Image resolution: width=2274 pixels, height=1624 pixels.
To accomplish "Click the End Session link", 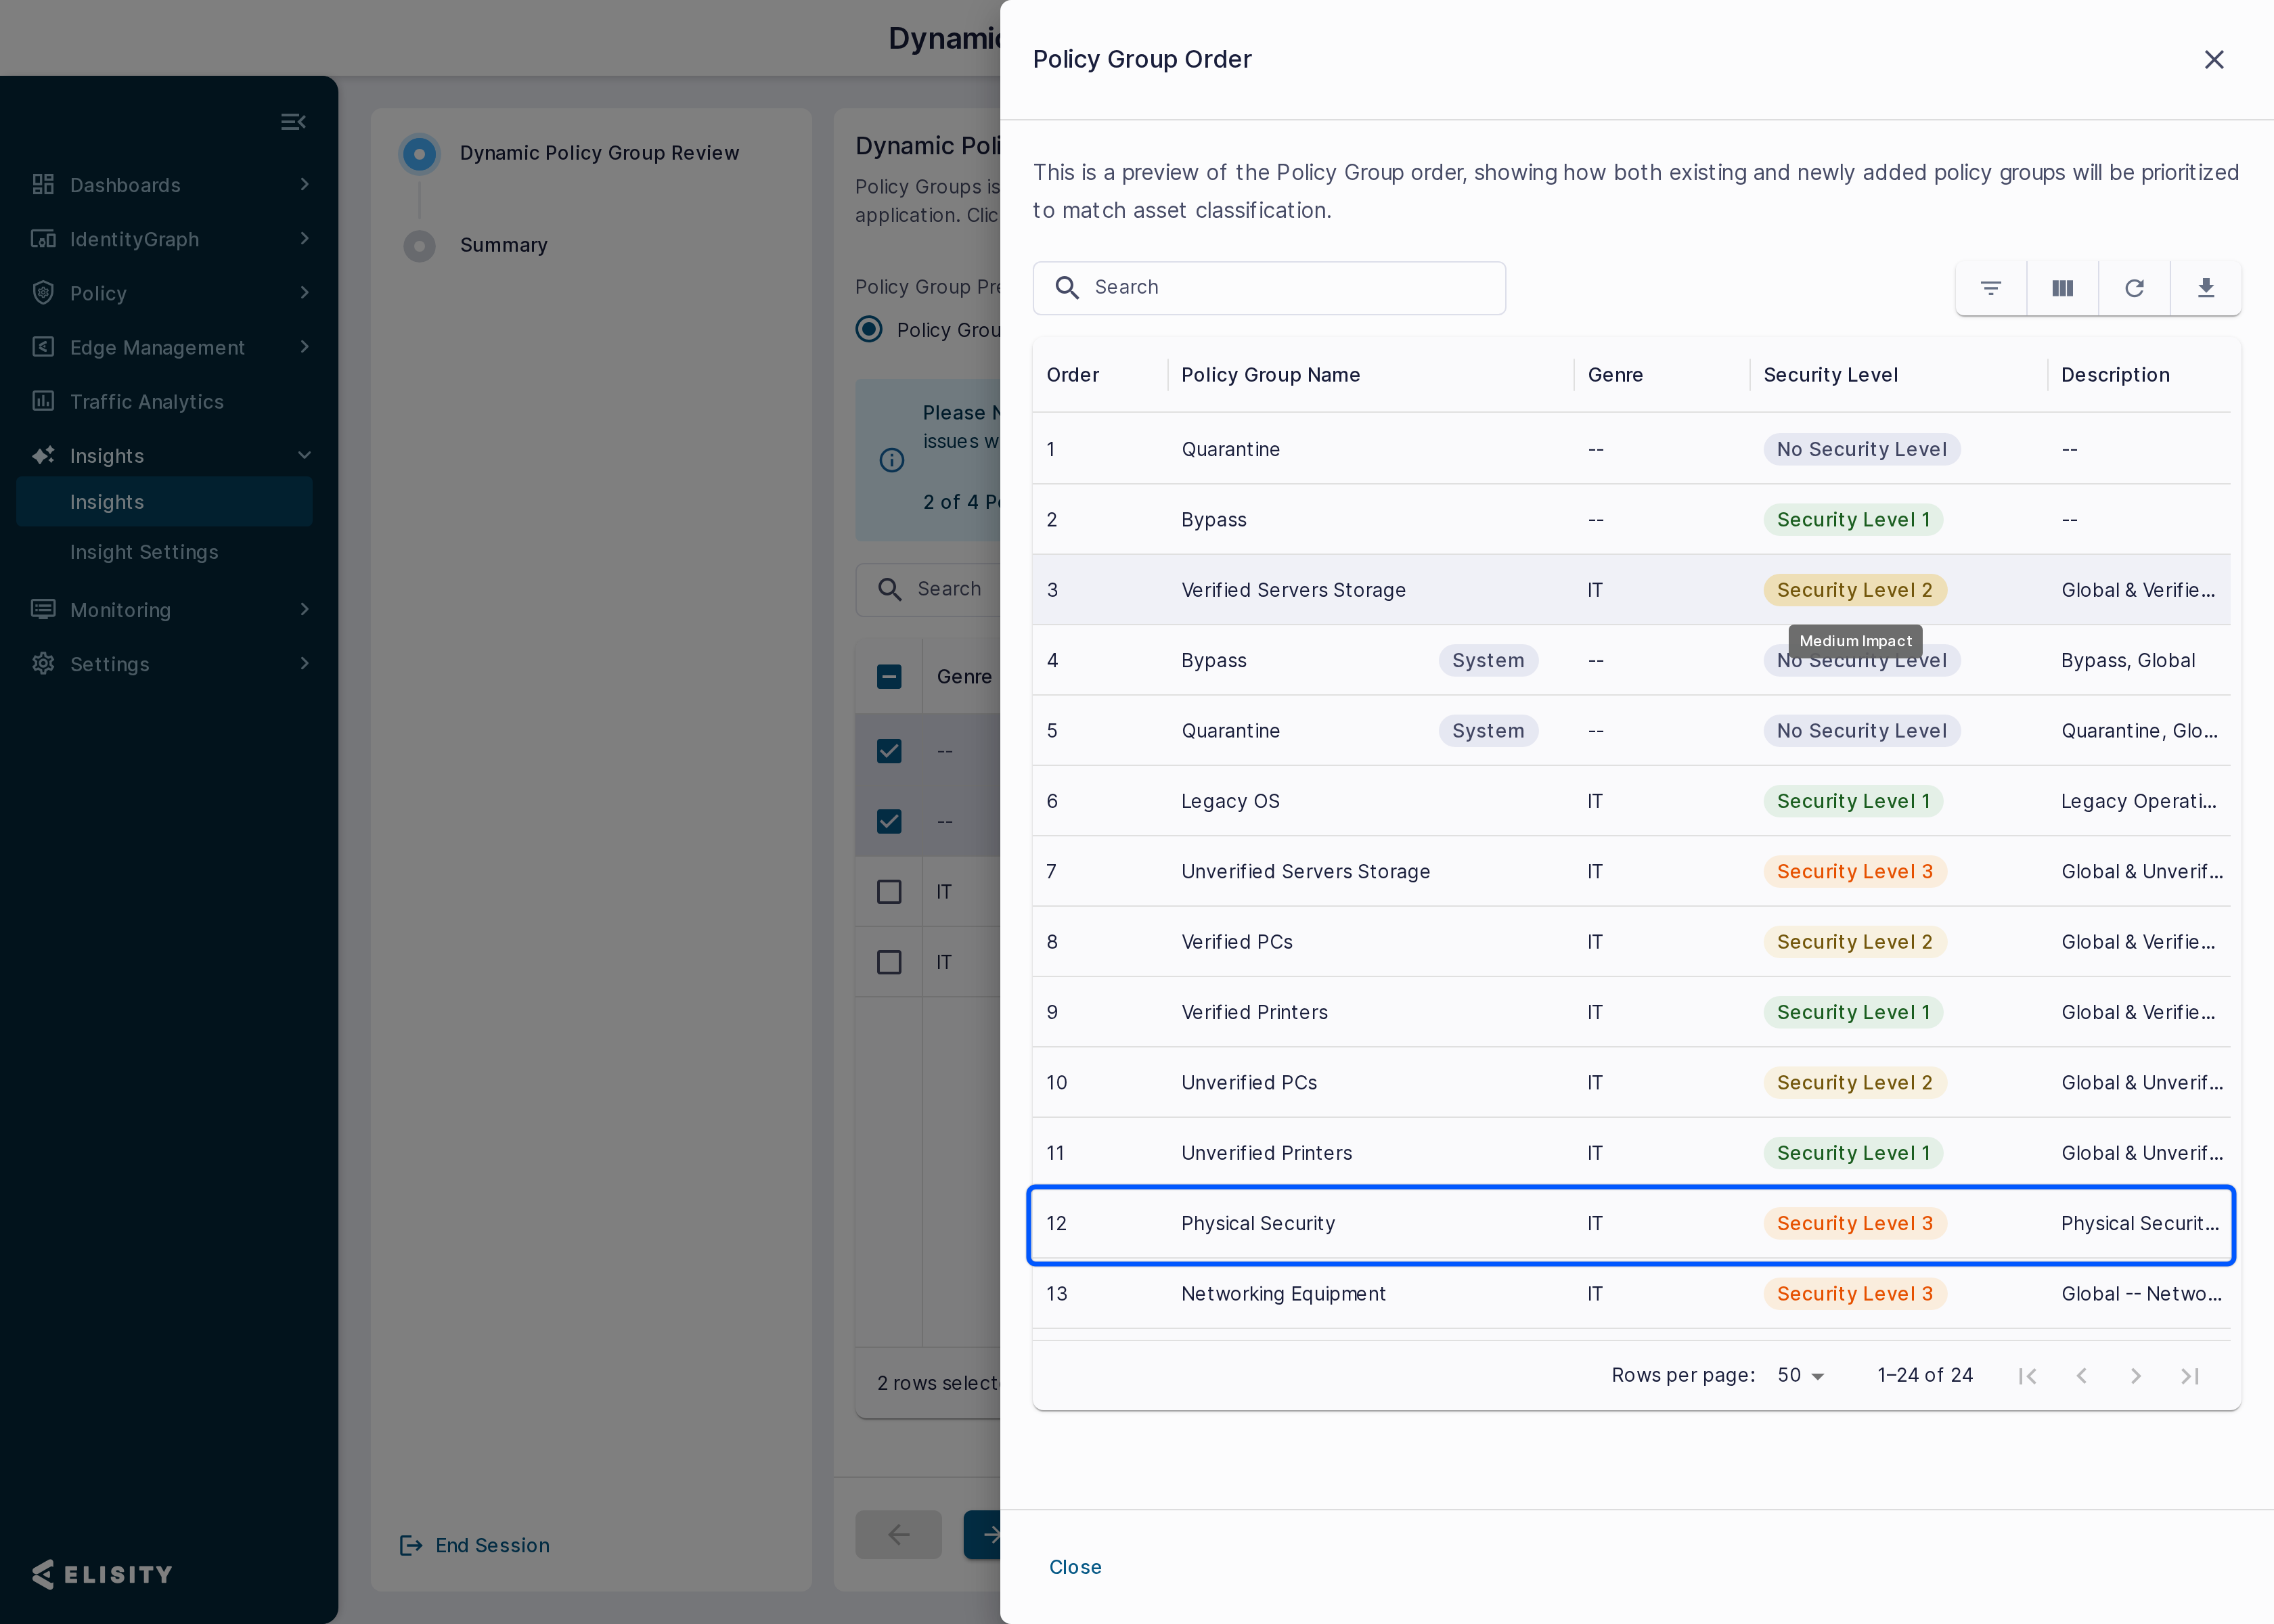I will tap(493, 1546).
